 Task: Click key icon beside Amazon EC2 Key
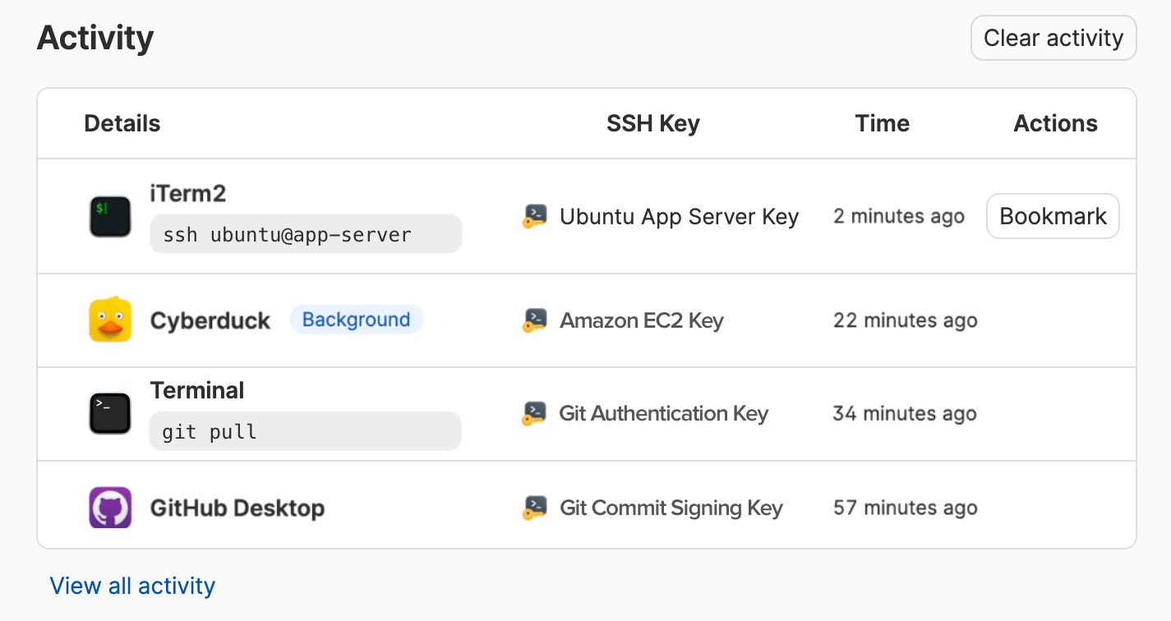534,320
